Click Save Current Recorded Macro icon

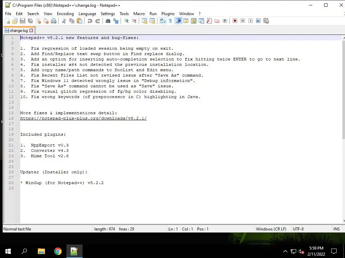click(x=266, y=21)
